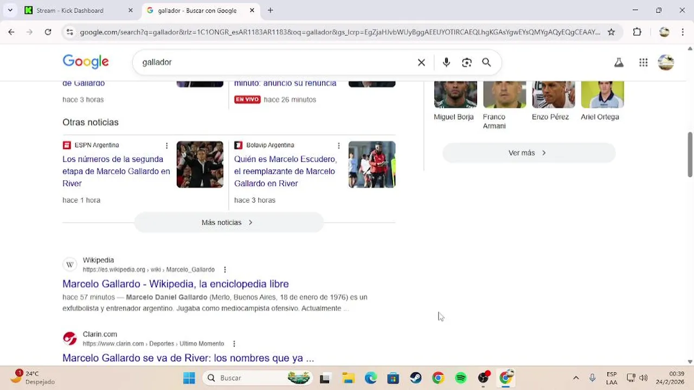Open site information icon in address bar
Viewport: 694px width, 390px height.
69,32
